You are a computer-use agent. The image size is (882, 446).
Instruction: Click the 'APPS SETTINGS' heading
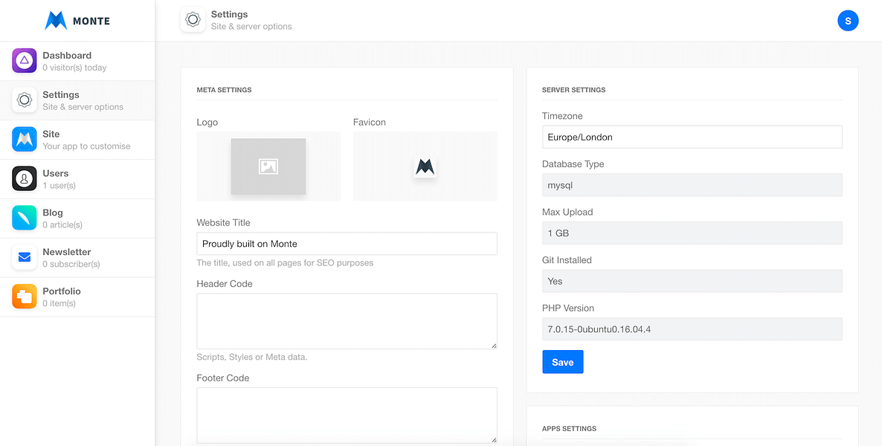tap(569, 429)
